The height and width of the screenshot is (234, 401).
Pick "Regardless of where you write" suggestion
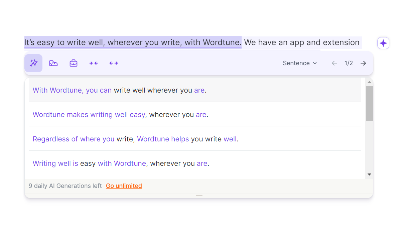(x=135, y=139)
